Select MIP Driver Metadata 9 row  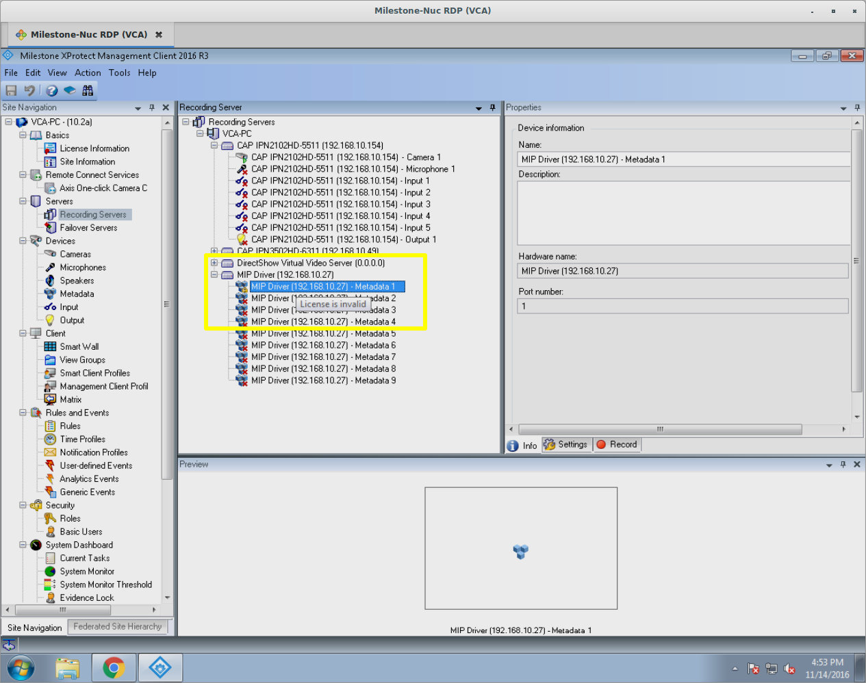323,381
